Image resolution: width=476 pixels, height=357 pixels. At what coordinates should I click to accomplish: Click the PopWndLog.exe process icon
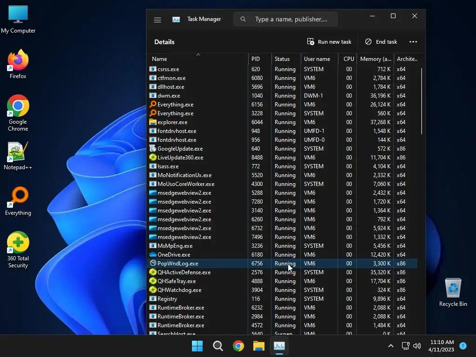(x=152, y=263)
